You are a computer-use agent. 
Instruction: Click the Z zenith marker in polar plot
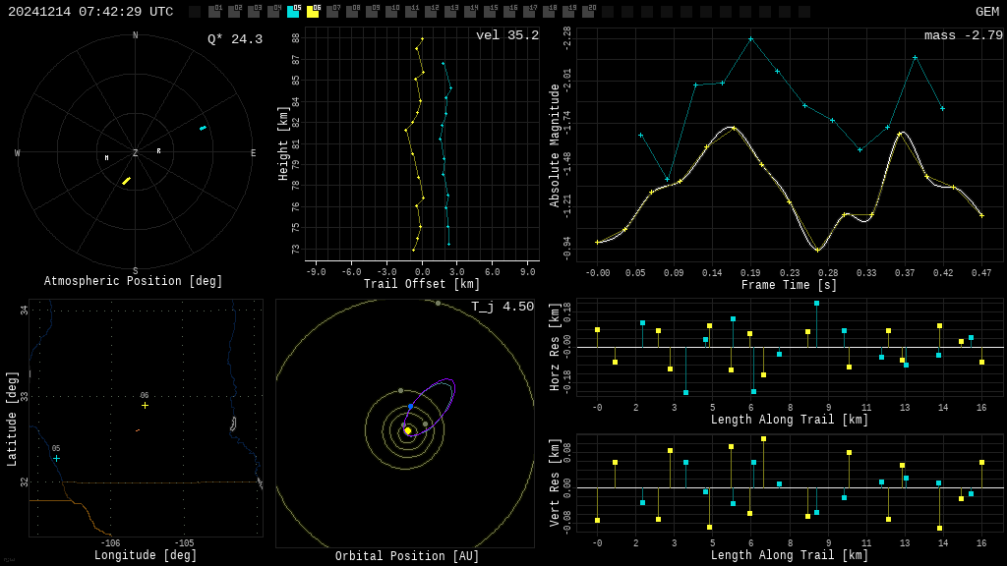tap(136, 153)
